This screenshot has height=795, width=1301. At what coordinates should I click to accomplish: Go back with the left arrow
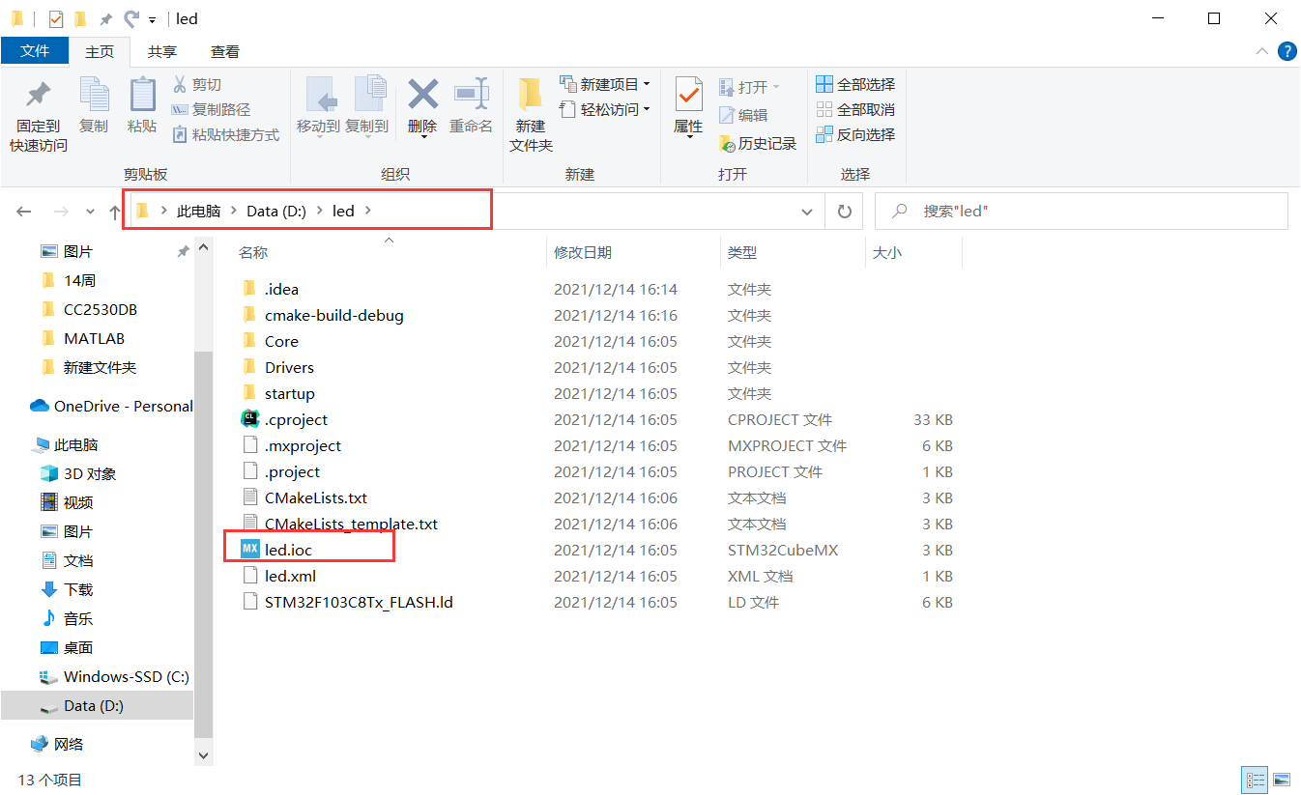pyautogui.click(x=24, y=212)
